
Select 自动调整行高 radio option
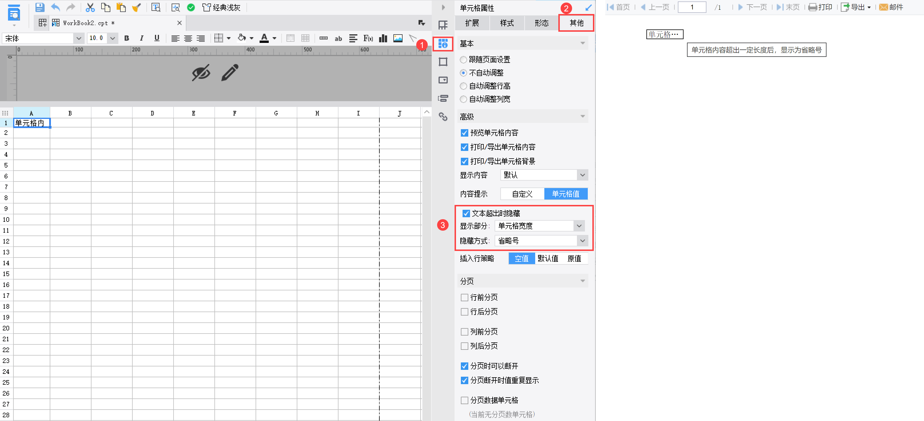[x=463, y=86]
